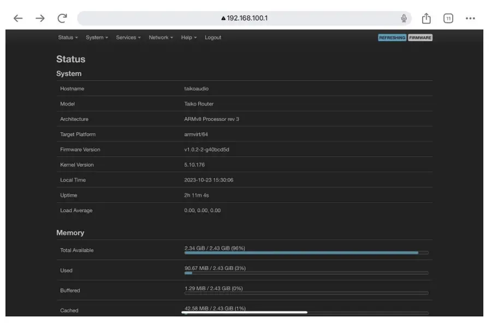This screenshot has height=323, width=491.
Task: Open the three-dot browser menu
Action: [470, 19]
